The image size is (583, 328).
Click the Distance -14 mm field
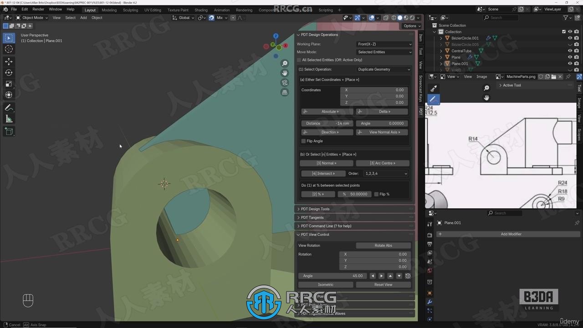(x=327, y=123)
